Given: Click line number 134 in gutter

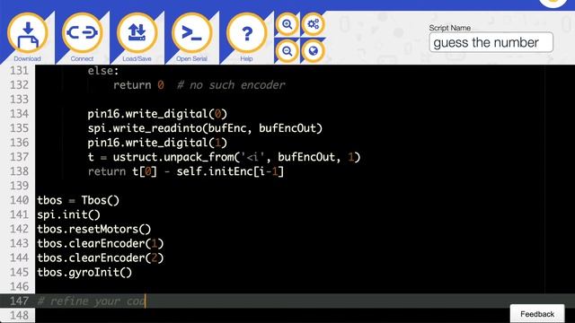Looking at the screenshot, I should click(19, 114).
